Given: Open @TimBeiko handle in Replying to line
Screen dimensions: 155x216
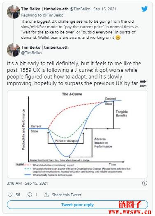Looking at the screenshot, I should [53, 15].
